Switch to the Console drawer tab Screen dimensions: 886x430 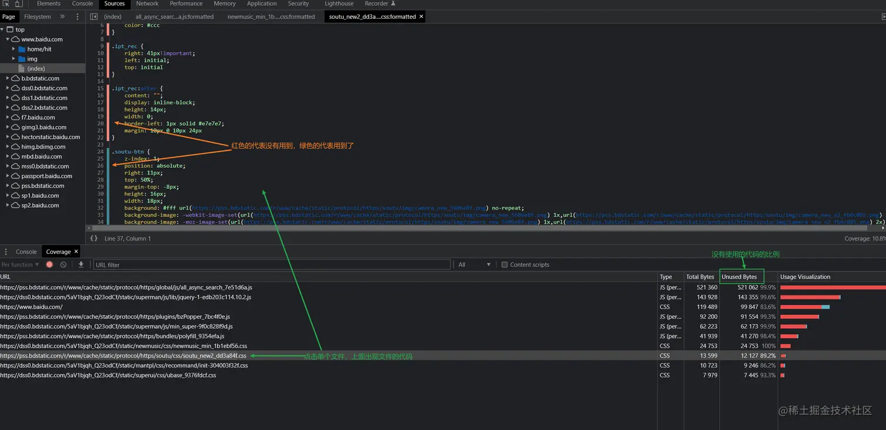[26, 252]
